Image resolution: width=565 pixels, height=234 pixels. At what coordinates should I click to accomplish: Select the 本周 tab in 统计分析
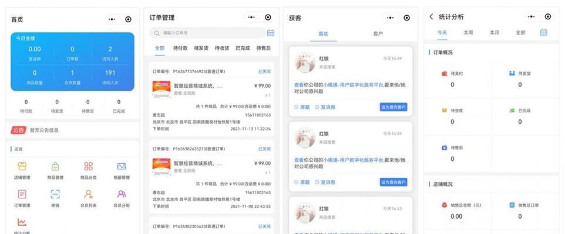click(x=468, y=33)
